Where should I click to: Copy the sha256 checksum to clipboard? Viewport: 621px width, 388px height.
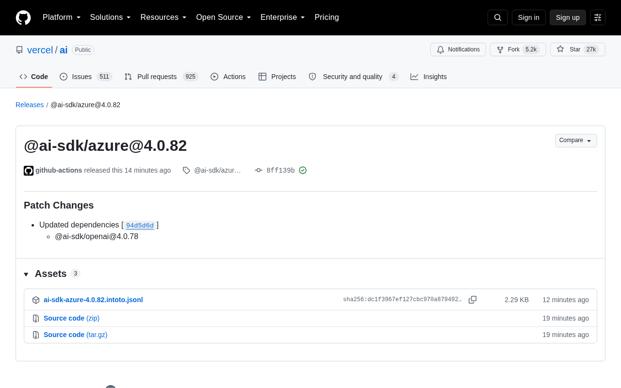click(473, 300)
